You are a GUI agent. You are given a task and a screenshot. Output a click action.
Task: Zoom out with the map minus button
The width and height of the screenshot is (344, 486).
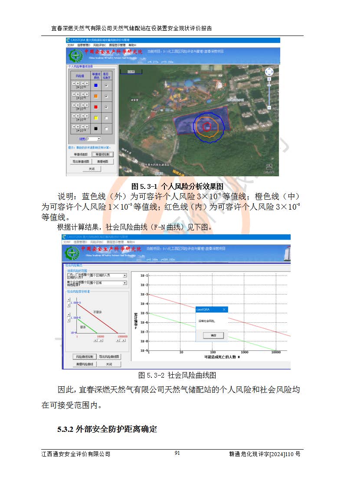[x=269, y=107]
